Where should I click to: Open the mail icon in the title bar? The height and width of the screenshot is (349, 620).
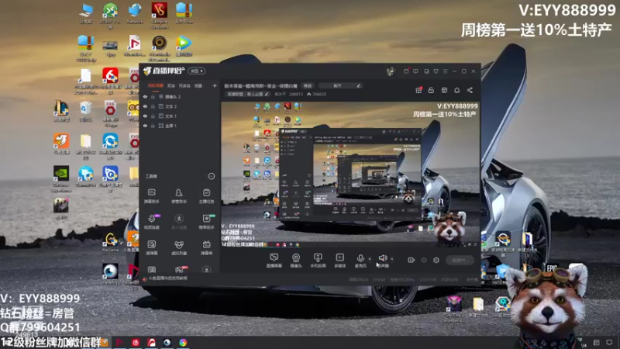coord(406,71)
